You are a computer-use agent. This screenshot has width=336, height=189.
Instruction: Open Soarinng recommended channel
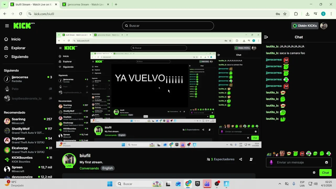28,121
